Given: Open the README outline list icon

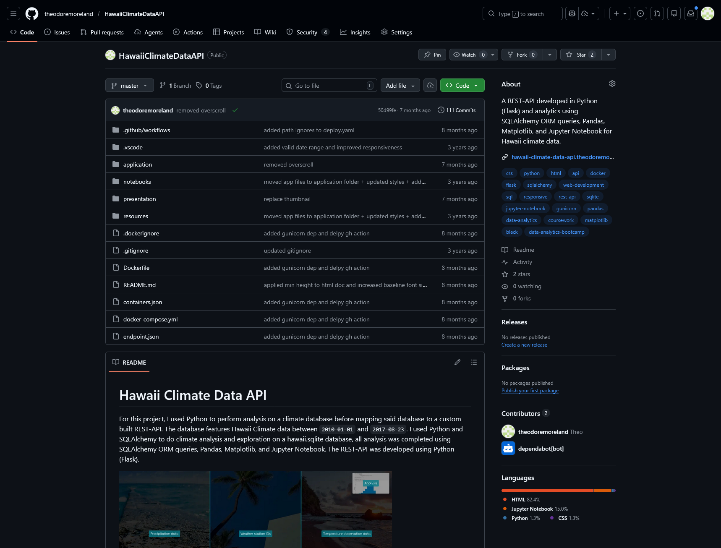Looking at the screenshot, I should pos(474,362).
